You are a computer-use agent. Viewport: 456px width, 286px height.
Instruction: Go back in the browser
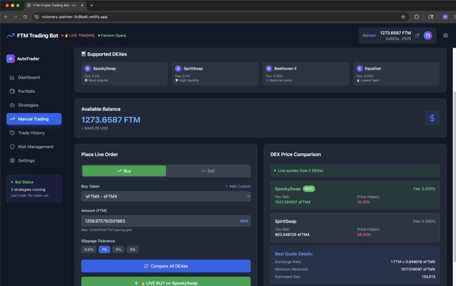[6, 17]
